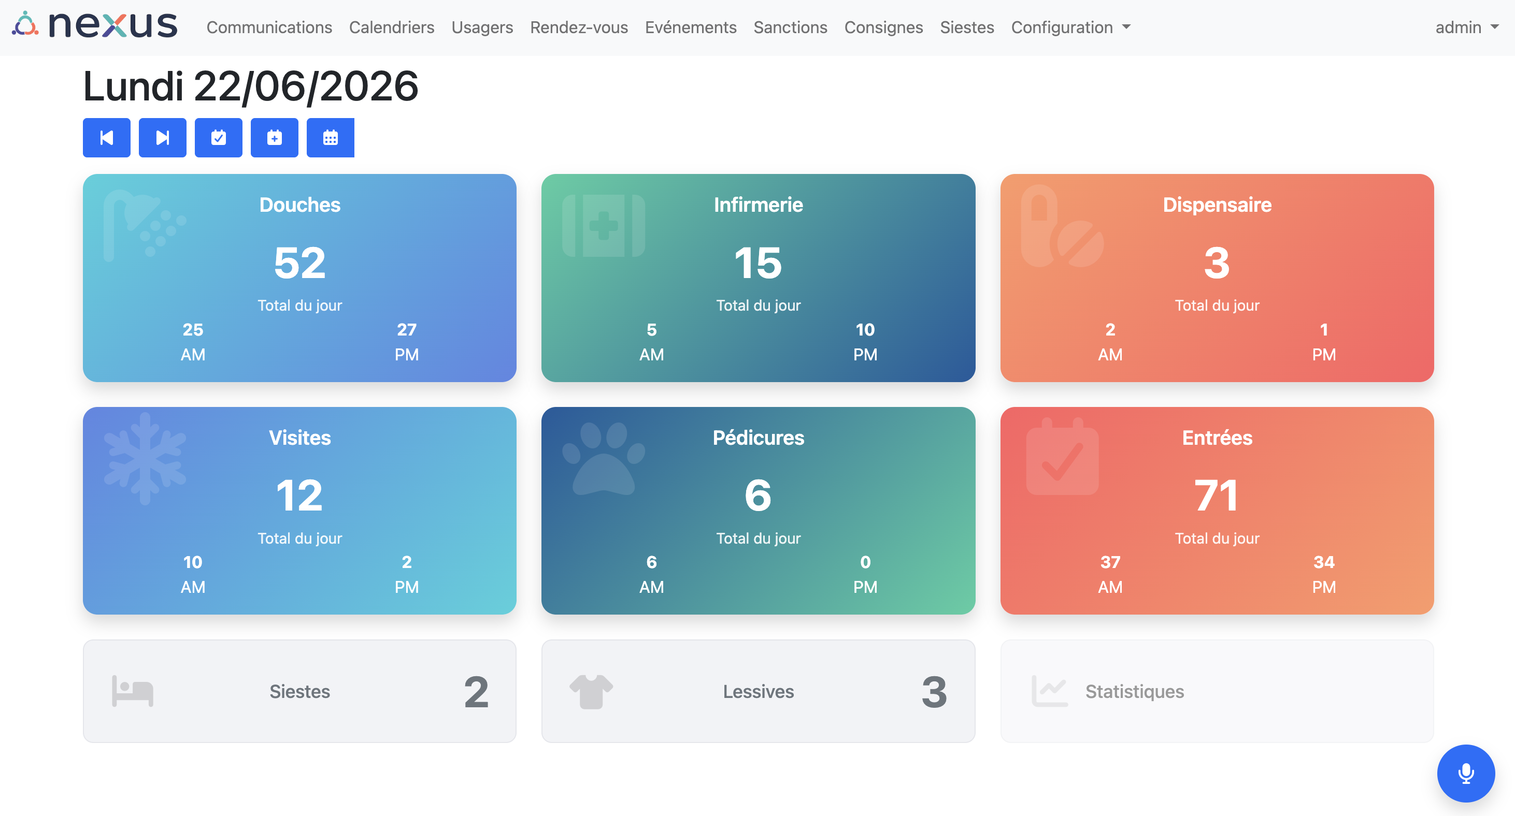Open the admin user dropdown
Viewport: 1515px width, 816px height.
[x=1467, y=27]
